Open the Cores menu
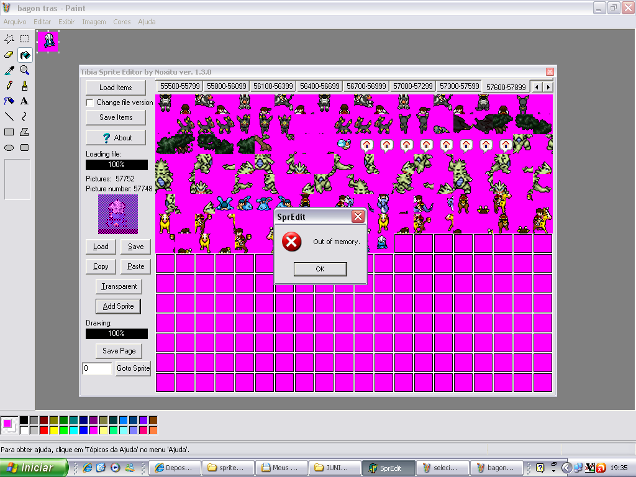Image resolution: width=636 pixels, height=477 pixels. click(x=122, y=22)
